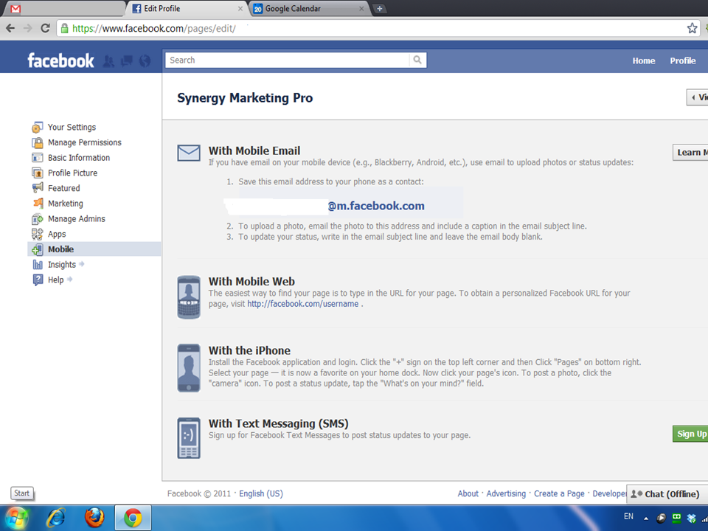The height and width of the screenshot is (531, 708).
Task: Open Manage Permissions section
Action: coord(84,142)
